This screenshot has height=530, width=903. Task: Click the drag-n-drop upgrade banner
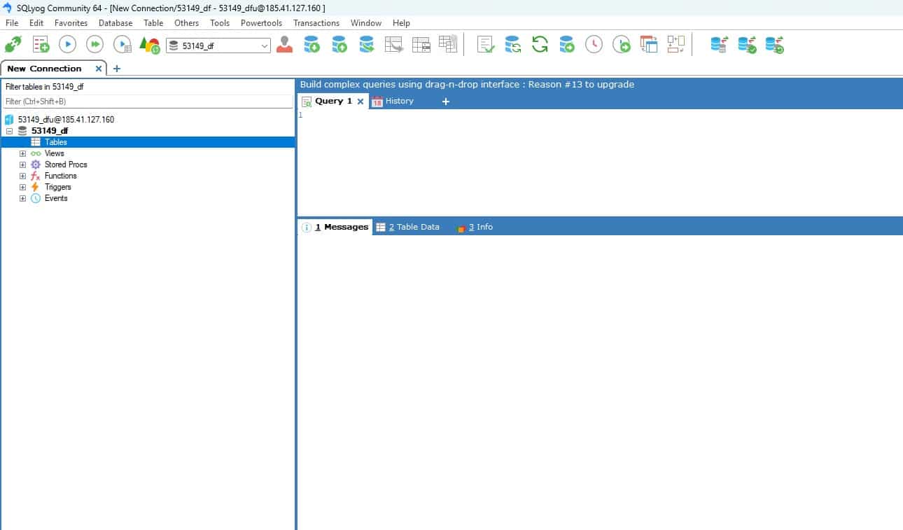pos(467,84)
